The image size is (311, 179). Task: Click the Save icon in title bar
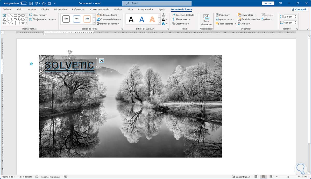31,3
